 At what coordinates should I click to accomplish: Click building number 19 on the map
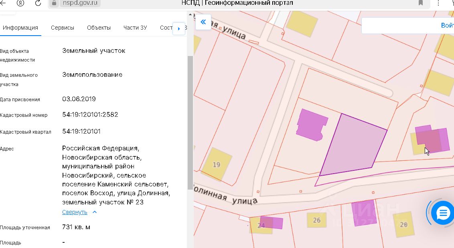(217, 164)
